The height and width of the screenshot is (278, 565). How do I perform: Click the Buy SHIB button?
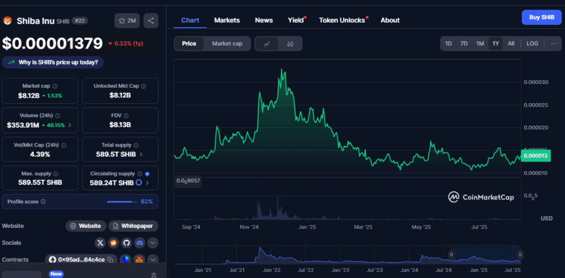click(x=542, y=17)
